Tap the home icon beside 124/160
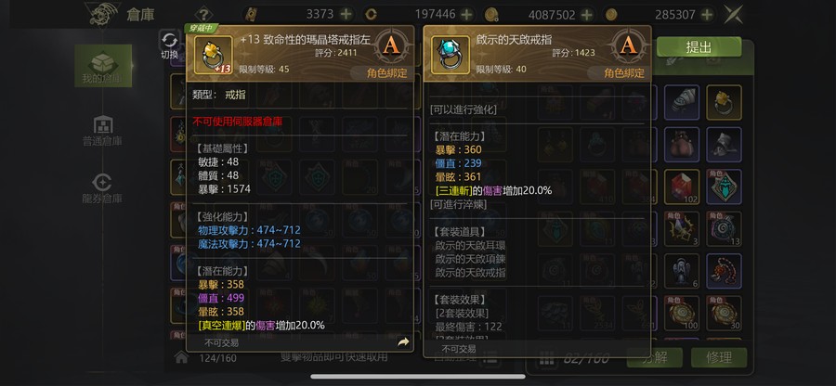The image size is (836, 386). pos(182,357)
